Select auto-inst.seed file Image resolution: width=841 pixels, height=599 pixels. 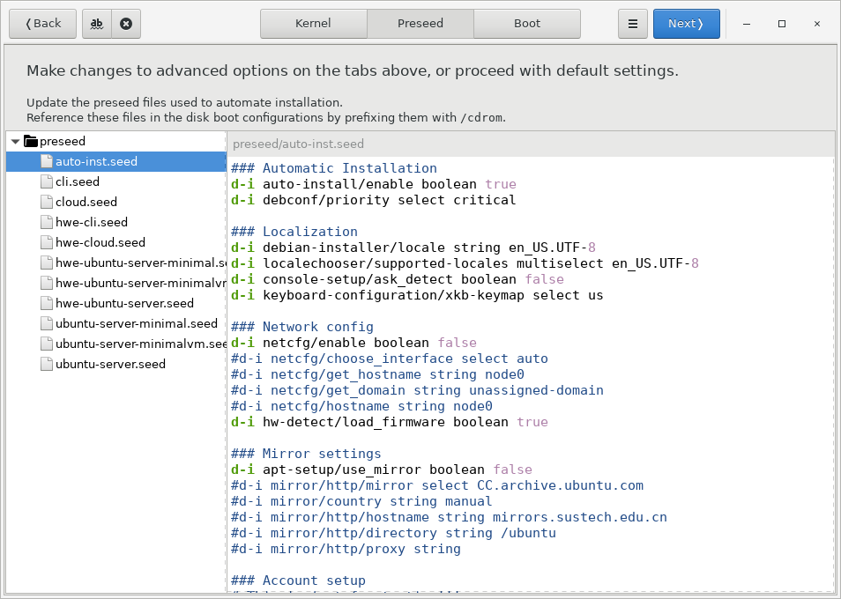(x=115, y=161)
